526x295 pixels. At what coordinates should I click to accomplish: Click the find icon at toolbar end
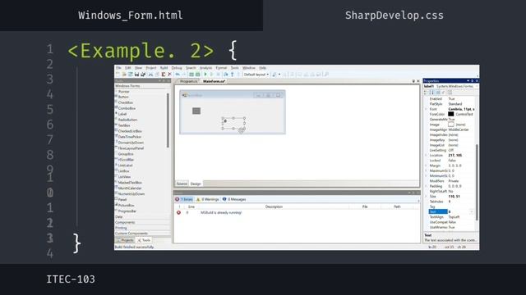(326, 75)
